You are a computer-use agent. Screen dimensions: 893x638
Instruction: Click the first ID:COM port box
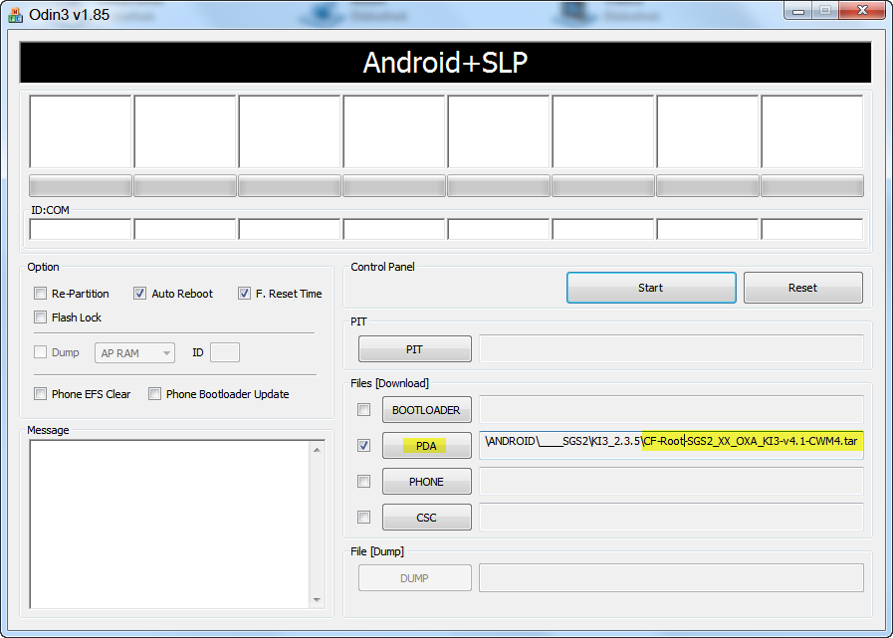point(81,229)
